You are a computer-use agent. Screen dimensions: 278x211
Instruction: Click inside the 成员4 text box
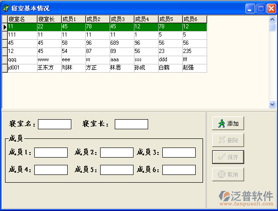point(51,170)
